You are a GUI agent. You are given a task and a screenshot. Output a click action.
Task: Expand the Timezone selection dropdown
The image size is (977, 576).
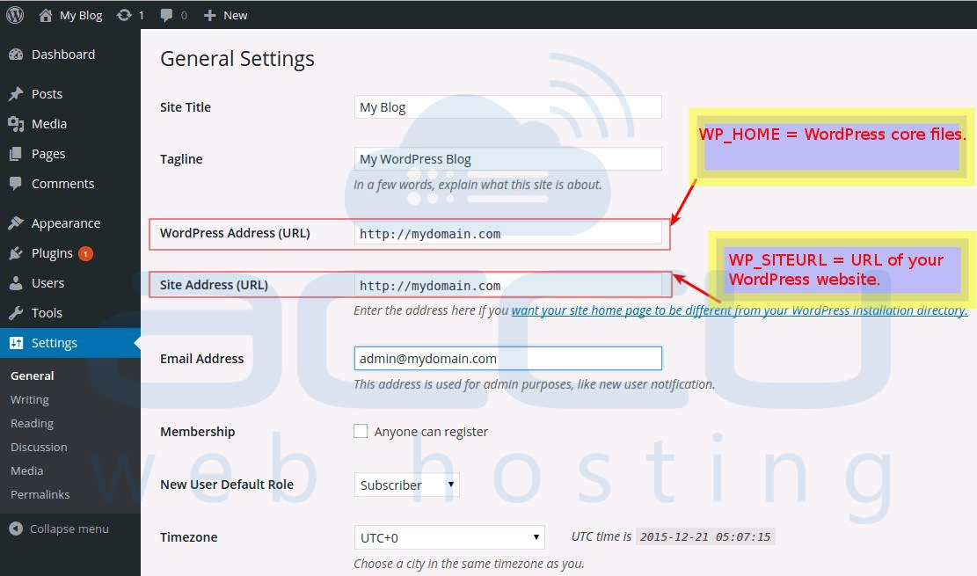[448, 536]
